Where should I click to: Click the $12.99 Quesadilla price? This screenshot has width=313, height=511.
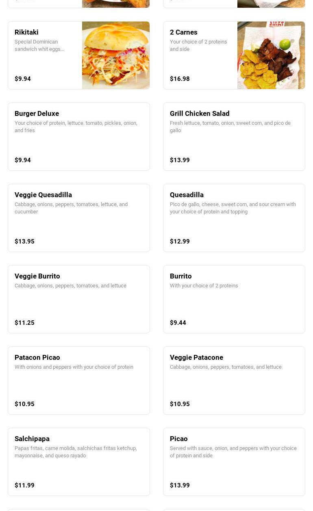[180, 241]
